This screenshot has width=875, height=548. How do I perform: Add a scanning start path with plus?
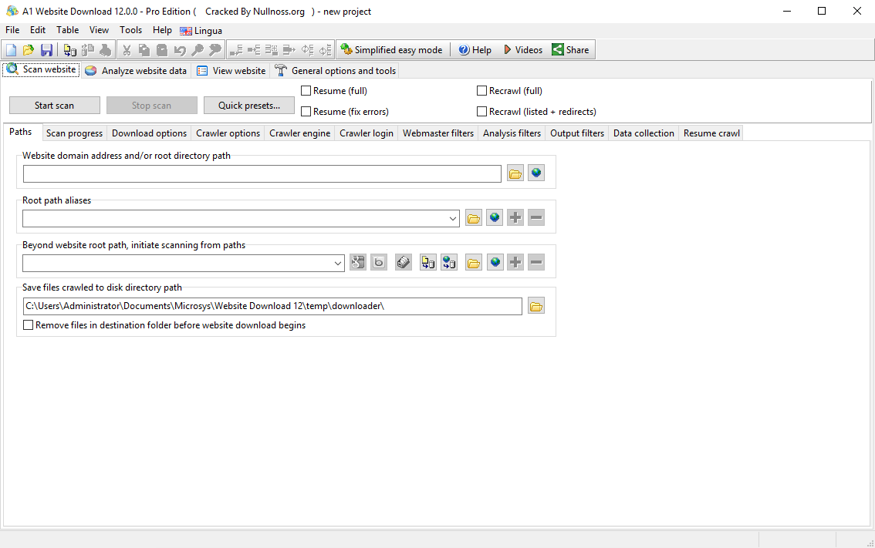click(515, 263)
